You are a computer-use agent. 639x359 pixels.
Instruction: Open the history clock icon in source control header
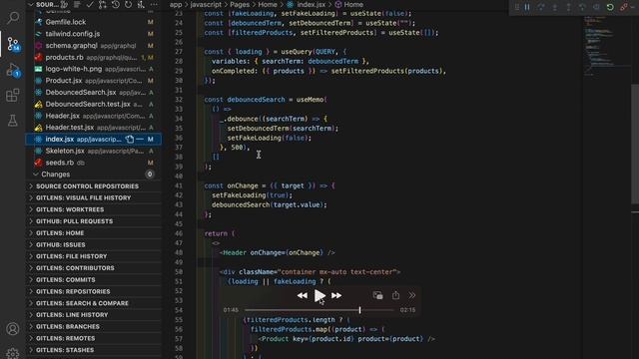pyautogui.click(x=116, y=4)
